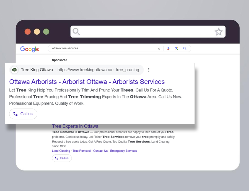Open 'Ottawa Arborists - Arborist Ottawa' headline link
Image resolution: width=249 pixels, height=191 pixels.
click(87, 82)
